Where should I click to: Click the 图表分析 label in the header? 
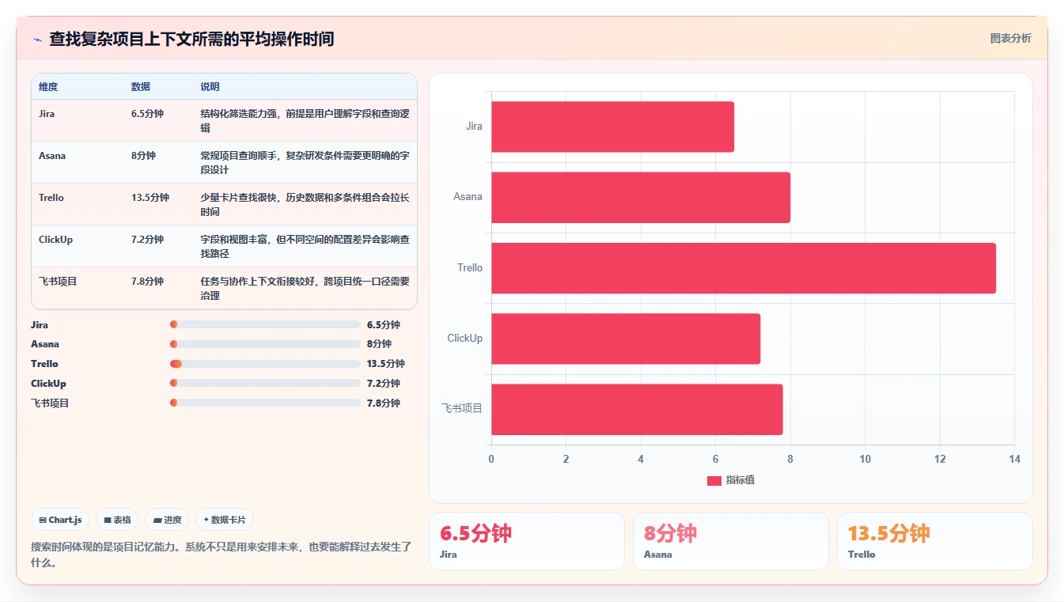(x=1010, y=38)
